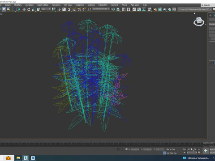Viewport: 215px width, 161px height.
Task: Open Reference Coordinate System dropdown
Action: pos(46,9)
